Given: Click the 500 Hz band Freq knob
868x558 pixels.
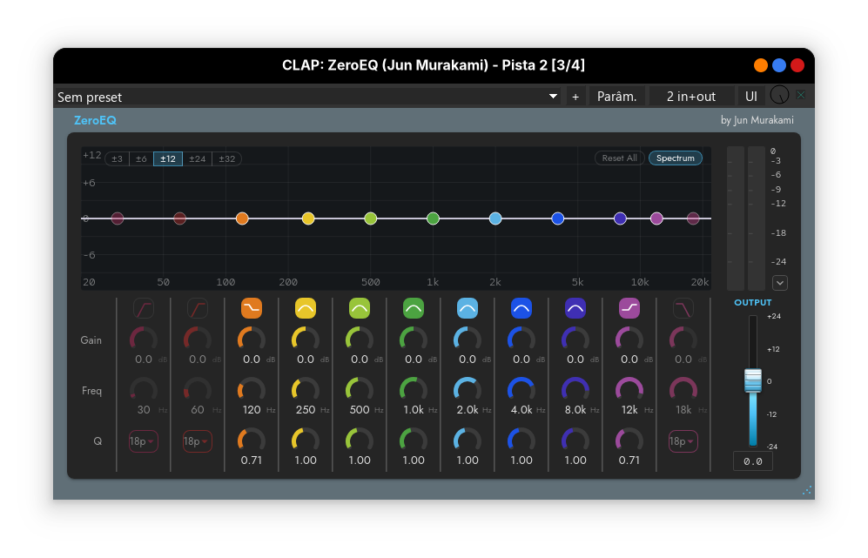Looking at the screenshot, I should [360, 390].
